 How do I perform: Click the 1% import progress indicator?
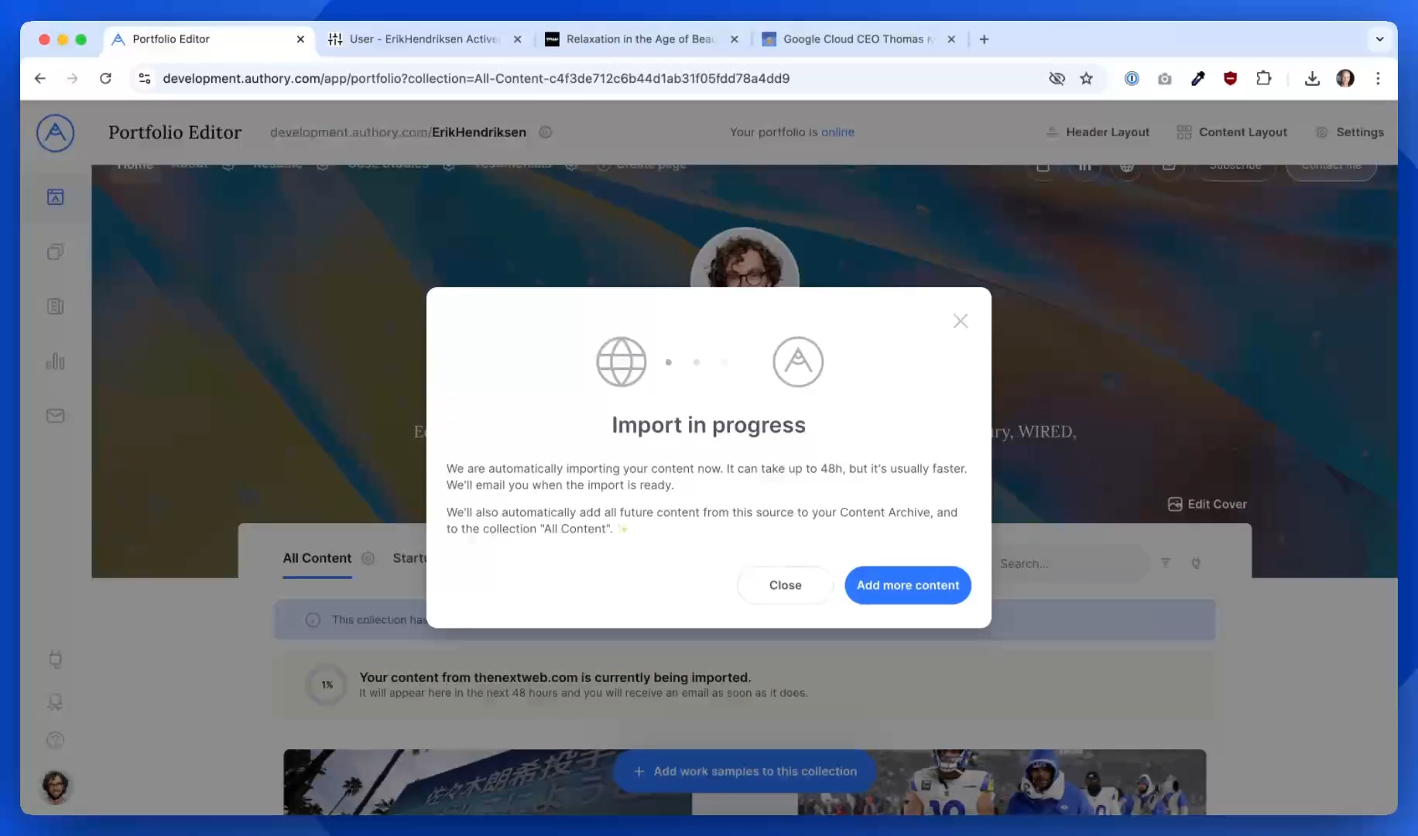pyautogui.click(x=327, y=684)
